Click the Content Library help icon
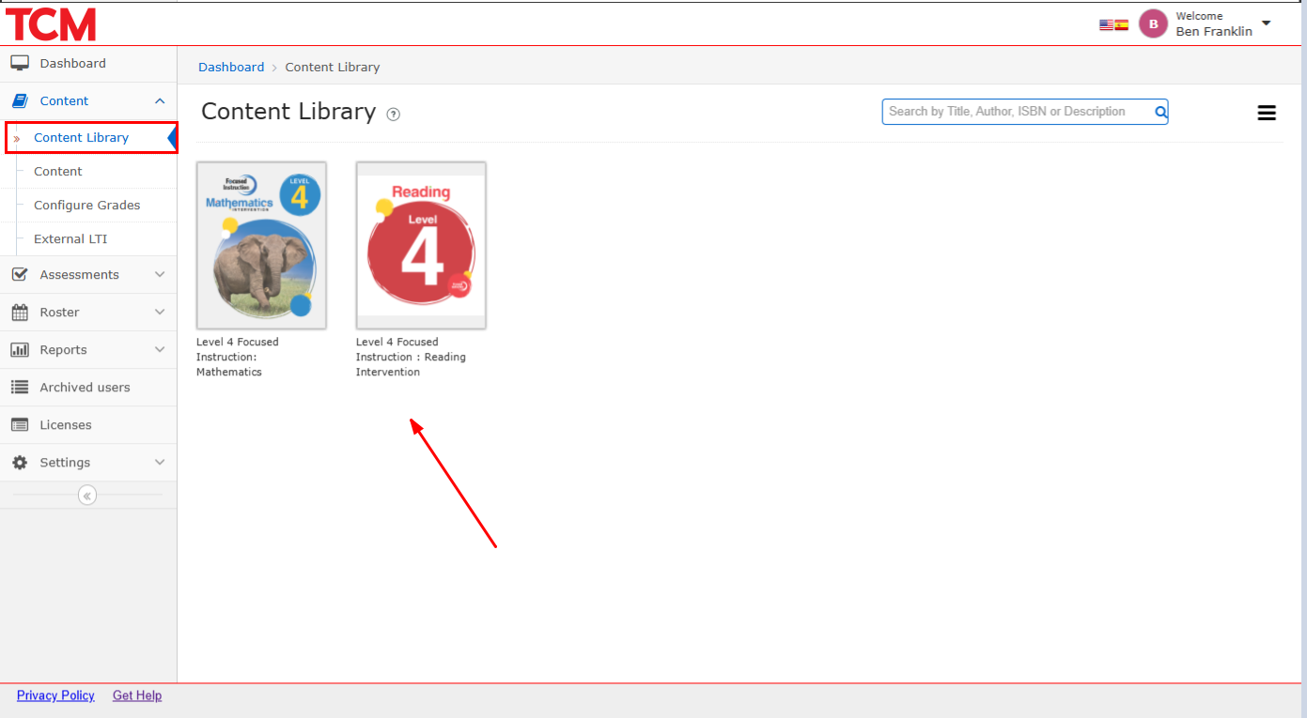 [394, 115]
